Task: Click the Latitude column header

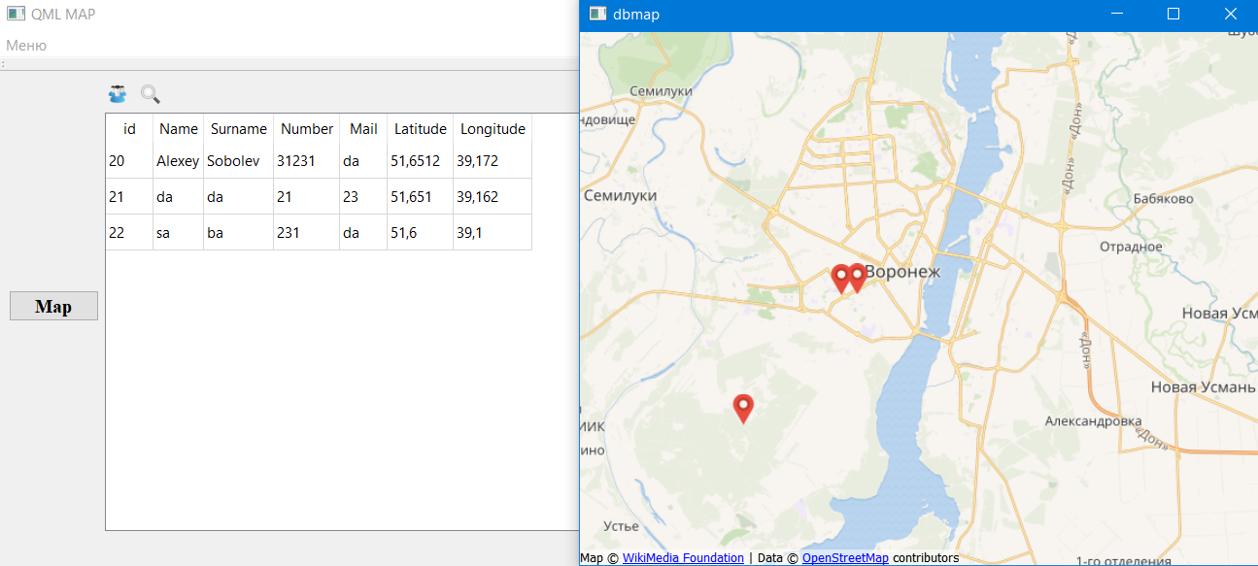Action: tap(420, 128)
